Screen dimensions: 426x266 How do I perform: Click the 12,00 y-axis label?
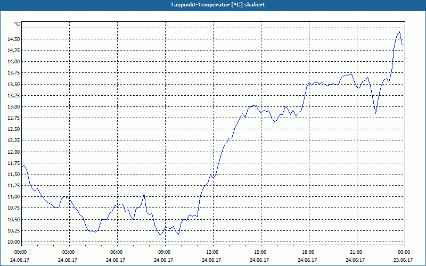click(x=14, y=152)
